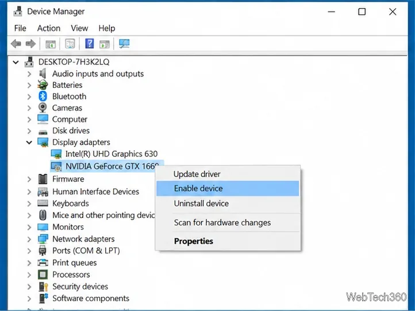Expand the Monitors category chevron
Image resolution: width=415 pixels, height=311 pixels.
pyautogui.click(x=29, y=227)
